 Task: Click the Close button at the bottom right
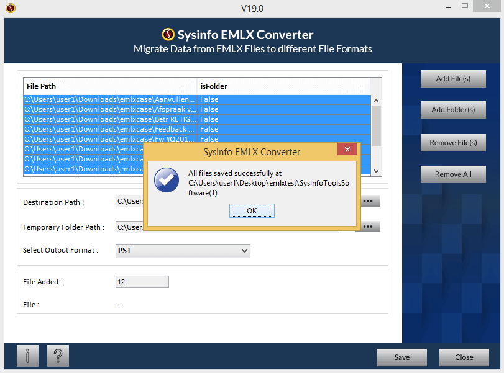(x=464, y=357)
